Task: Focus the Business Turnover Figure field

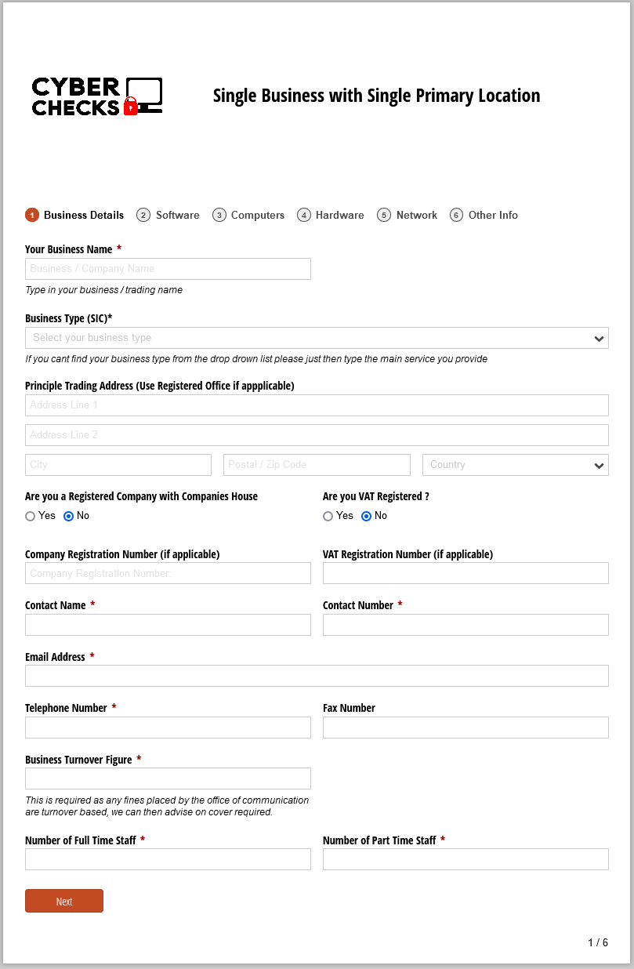Action: [168, 778]
